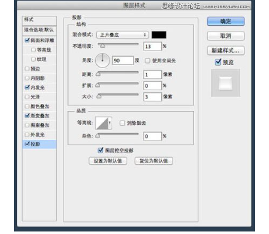Enable 消除锯齿 anti-alias checkbox
This screenshot has width=269, height=234.
(122, 123)
